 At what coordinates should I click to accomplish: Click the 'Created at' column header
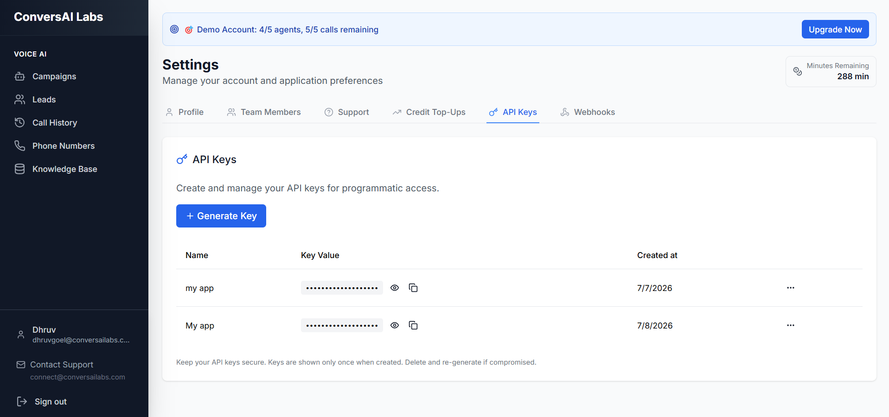(657, 255)
